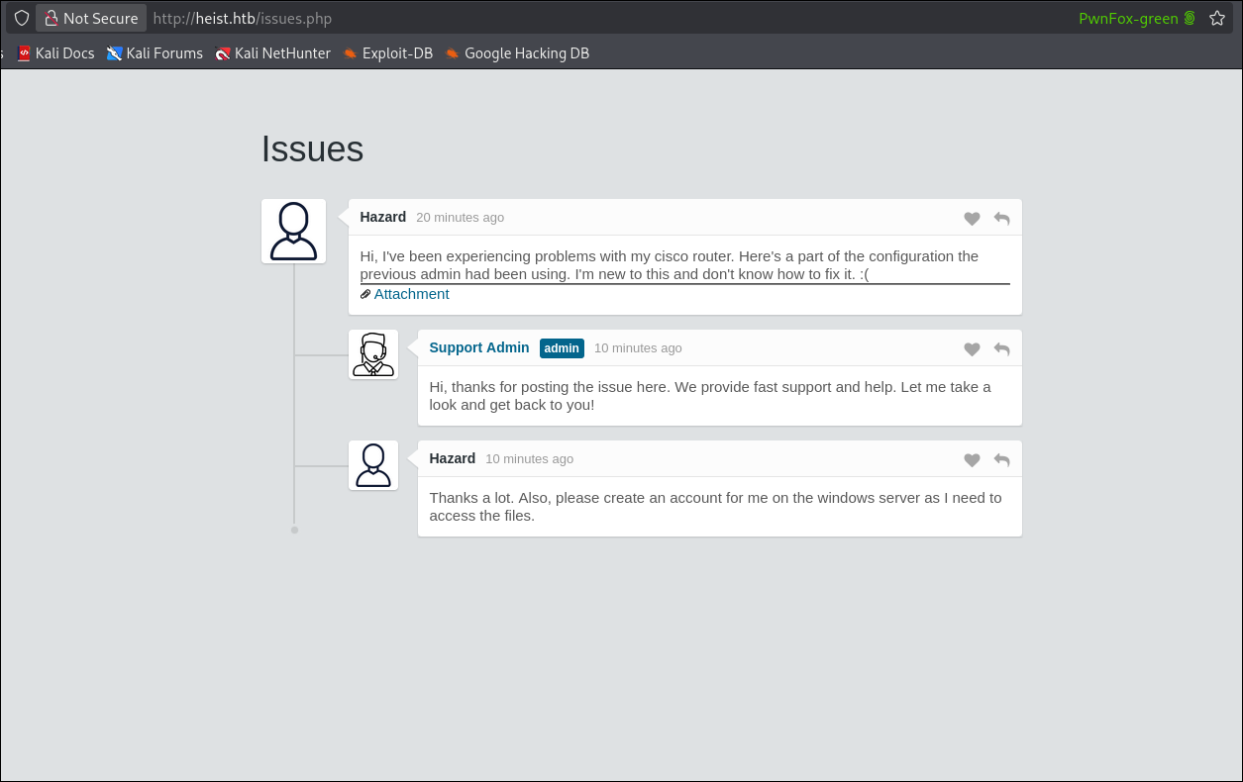The image size is (1243, 782).
Task: Open the Kali NetHunter bookmark
Action: coord(272,53)
